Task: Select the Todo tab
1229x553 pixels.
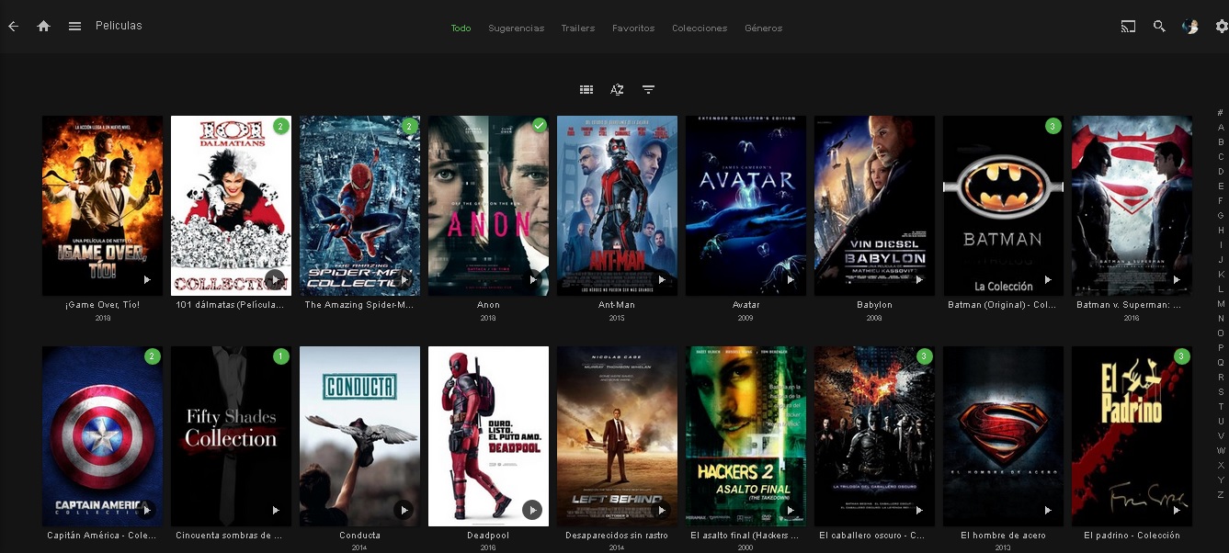Action: click(461, 28)
